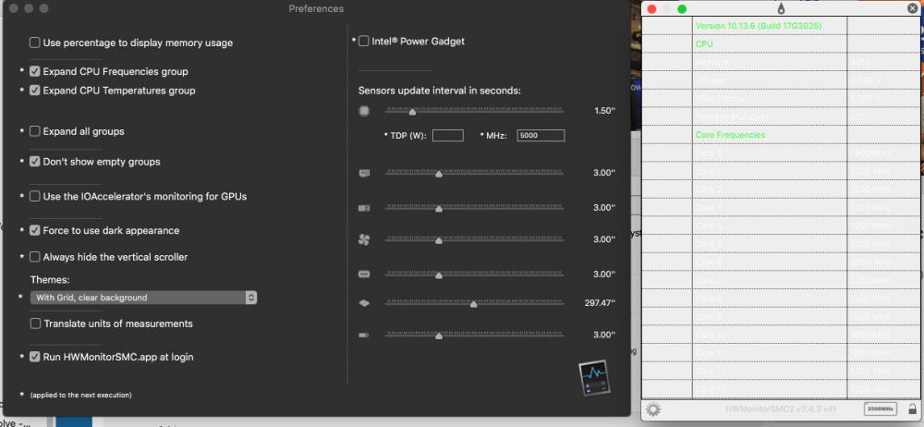This screenshot has width=924, height=427.
Task: Uncheck Run HWMonitorSMC.app at login
Action: click(35, 356)
